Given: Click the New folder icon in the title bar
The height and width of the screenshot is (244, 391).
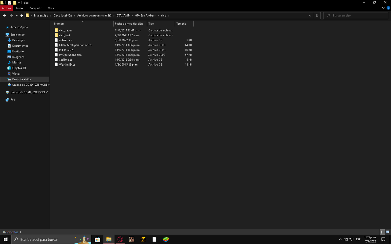Looking at the screenshot, I should click(x=15, y=2).
